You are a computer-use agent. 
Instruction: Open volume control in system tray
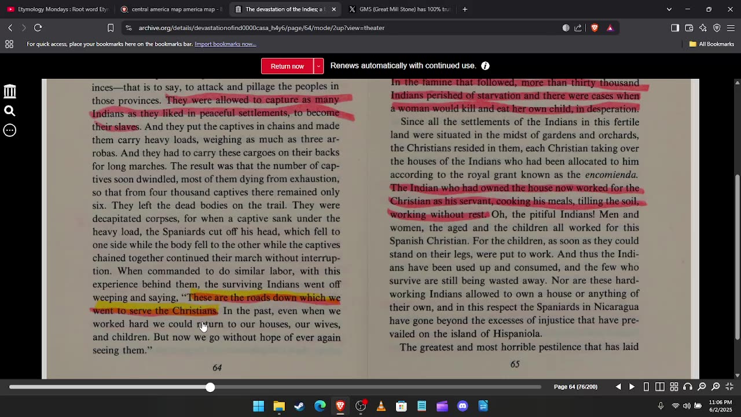pyautogui.click(x=687, y=406)
